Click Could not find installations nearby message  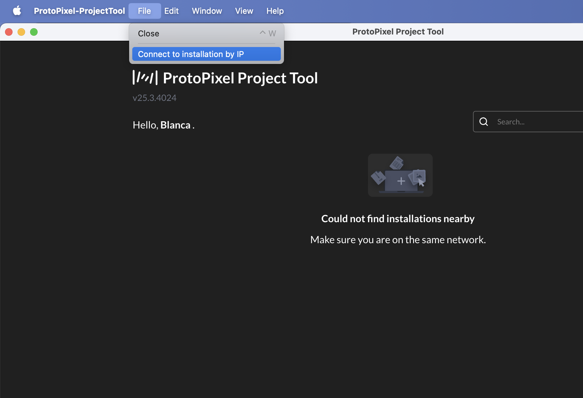tap(397, 218)
